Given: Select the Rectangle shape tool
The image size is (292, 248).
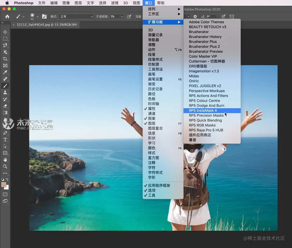Looking at the screenshot, I should 5,153.
